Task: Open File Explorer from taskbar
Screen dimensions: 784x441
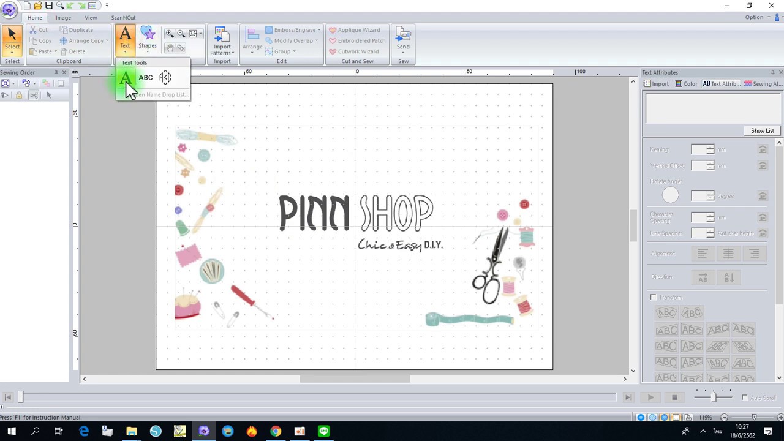Action: [132, 431]
